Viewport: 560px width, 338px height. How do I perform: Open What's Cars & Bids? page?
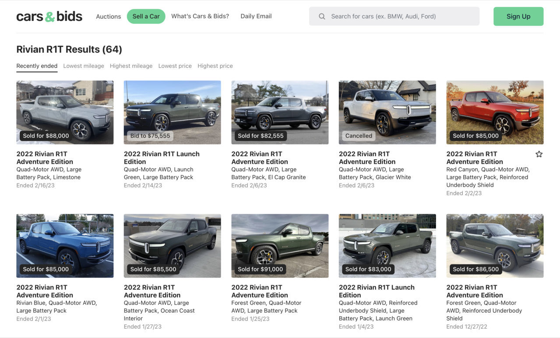[x=200, y=16]
